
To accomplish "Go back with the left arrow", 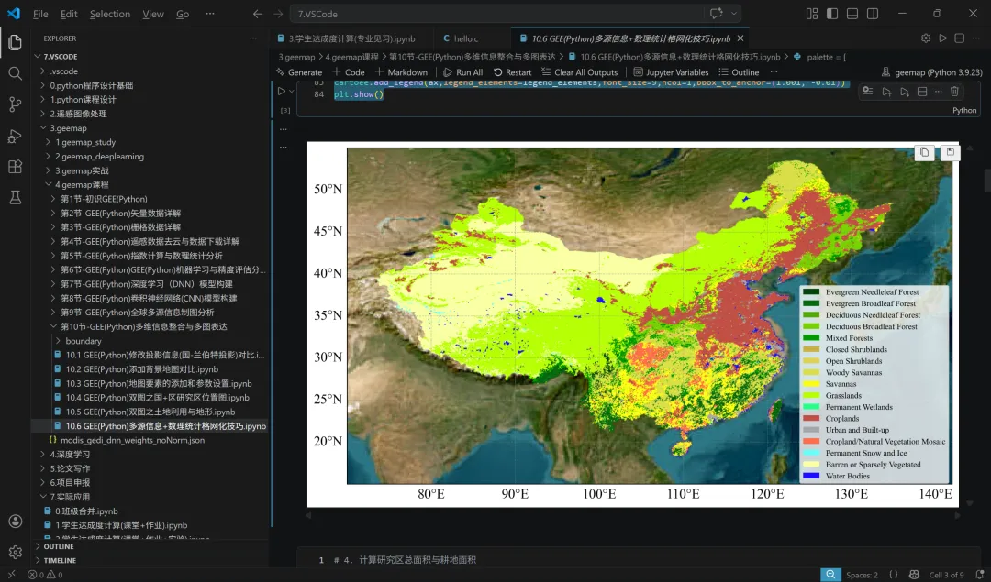I will (x=257, y=13).
